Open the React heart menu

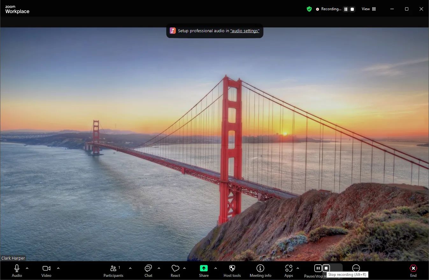coord(175,271)
